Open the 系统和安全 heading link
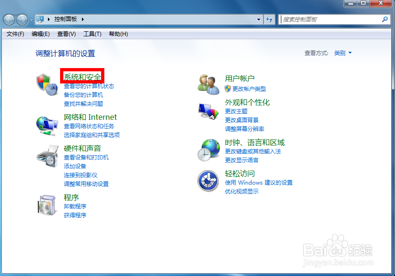This screenshot has width=395, height=276. coord(82,77)
